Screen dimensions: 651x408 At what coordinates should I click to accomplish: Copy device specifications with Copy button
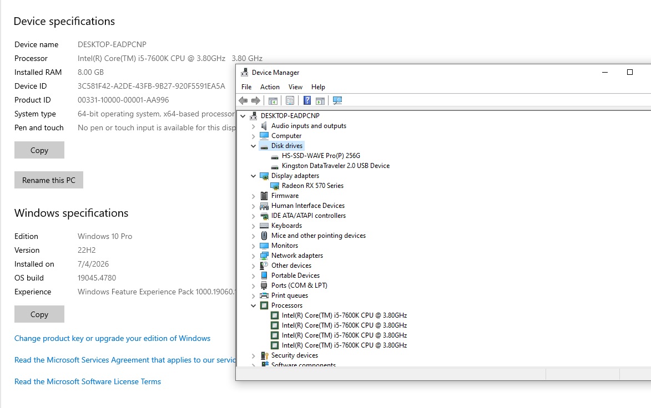[x=39, y=150]
